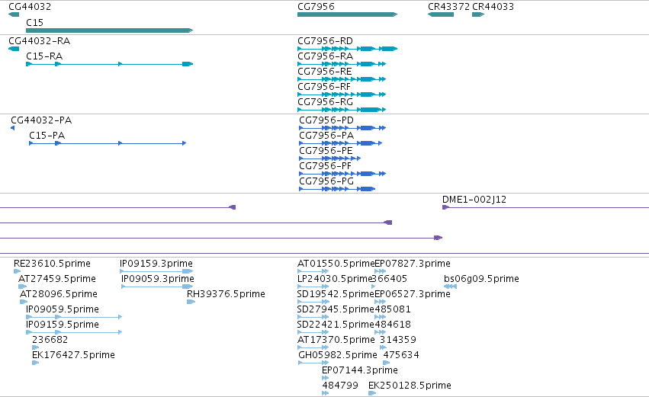This screenshot has height=397, width=649.
Task: Click the CG7956-PD protein label
Action: (x=326, y=120)
